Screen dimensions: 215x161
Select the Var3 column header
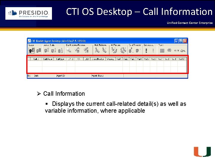133,59
